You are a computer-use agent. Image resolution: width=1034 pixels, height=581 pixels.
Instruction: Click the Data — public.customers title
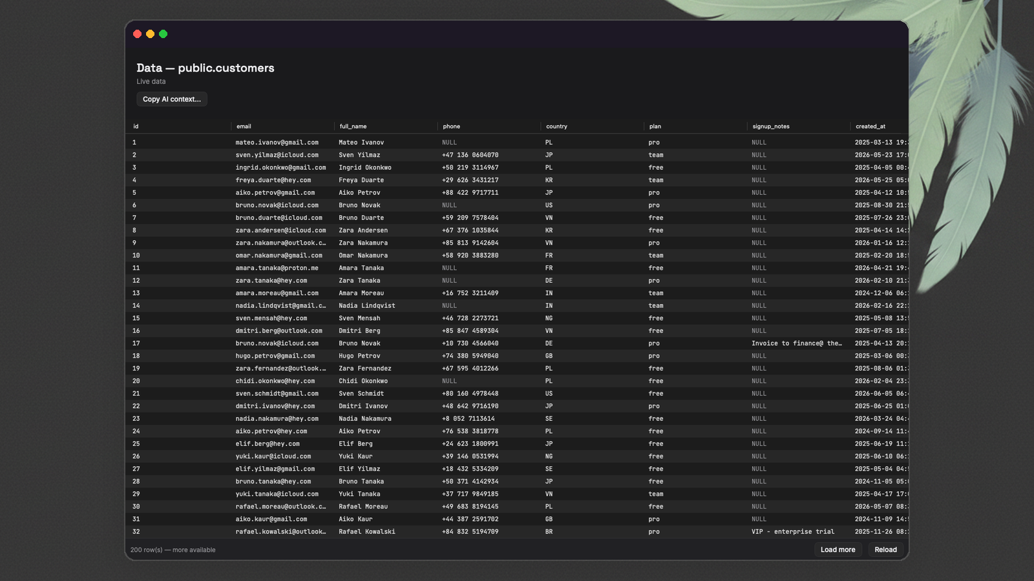[x=206, y=68]
